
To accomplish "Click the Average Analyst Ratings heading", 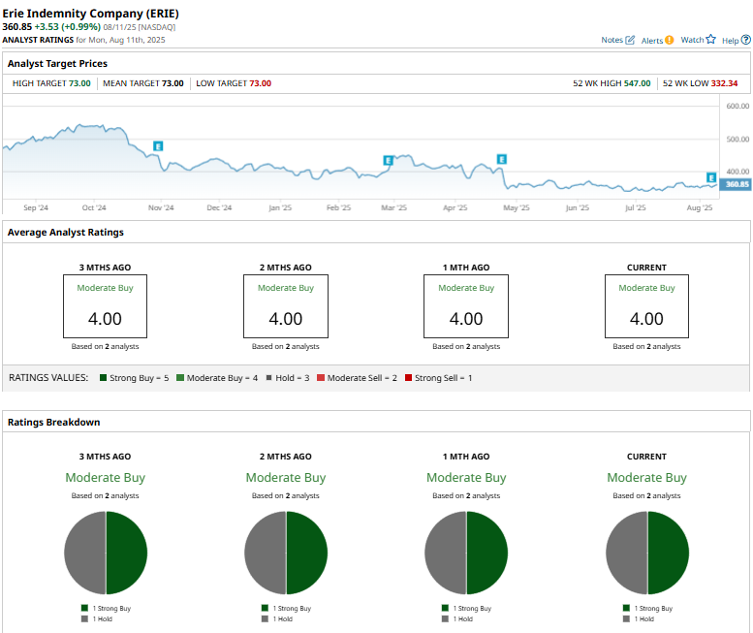I will click(66, 232).
